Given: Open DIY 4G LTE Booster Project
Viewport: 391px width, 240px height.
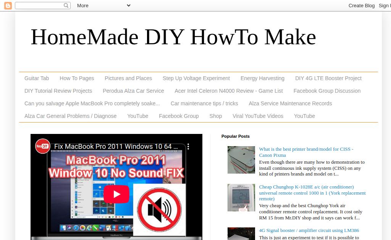Looking at the screenshot, I should (328, 78).
